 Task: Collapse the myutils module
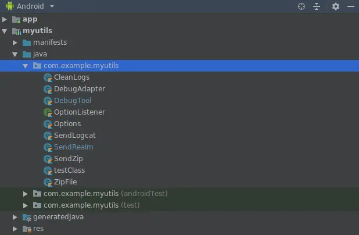[5, 31]
